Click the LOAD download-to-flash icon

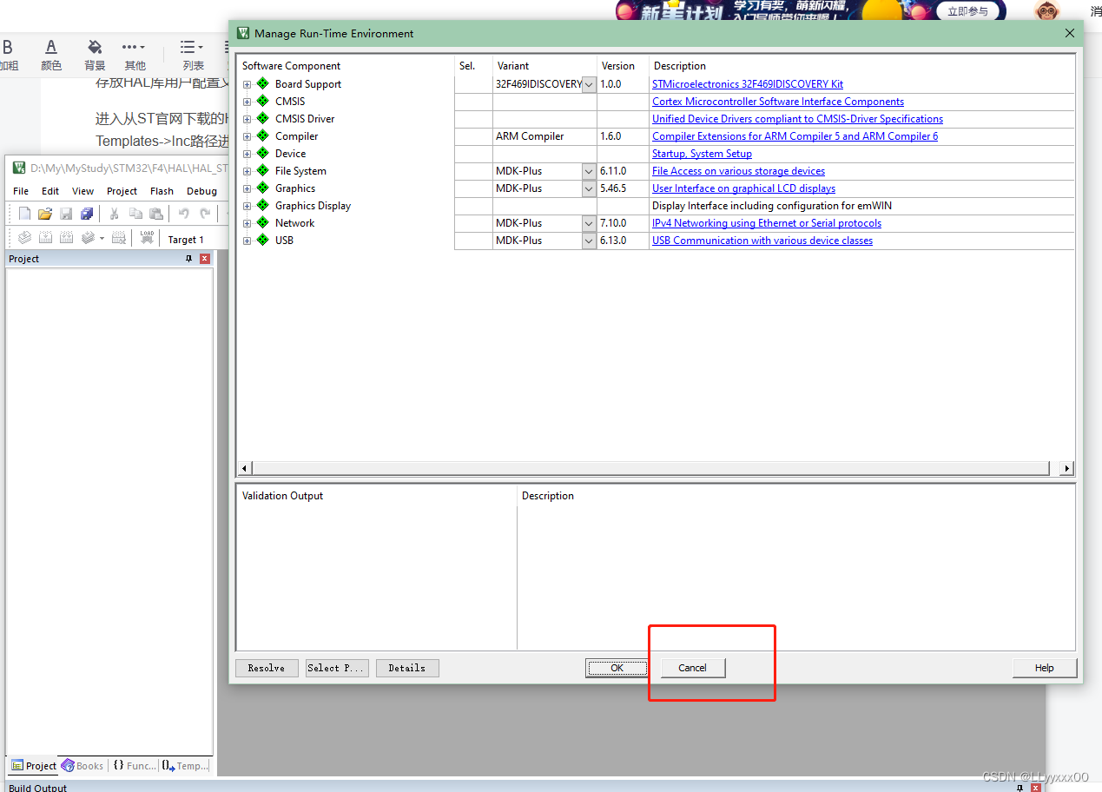147,238
